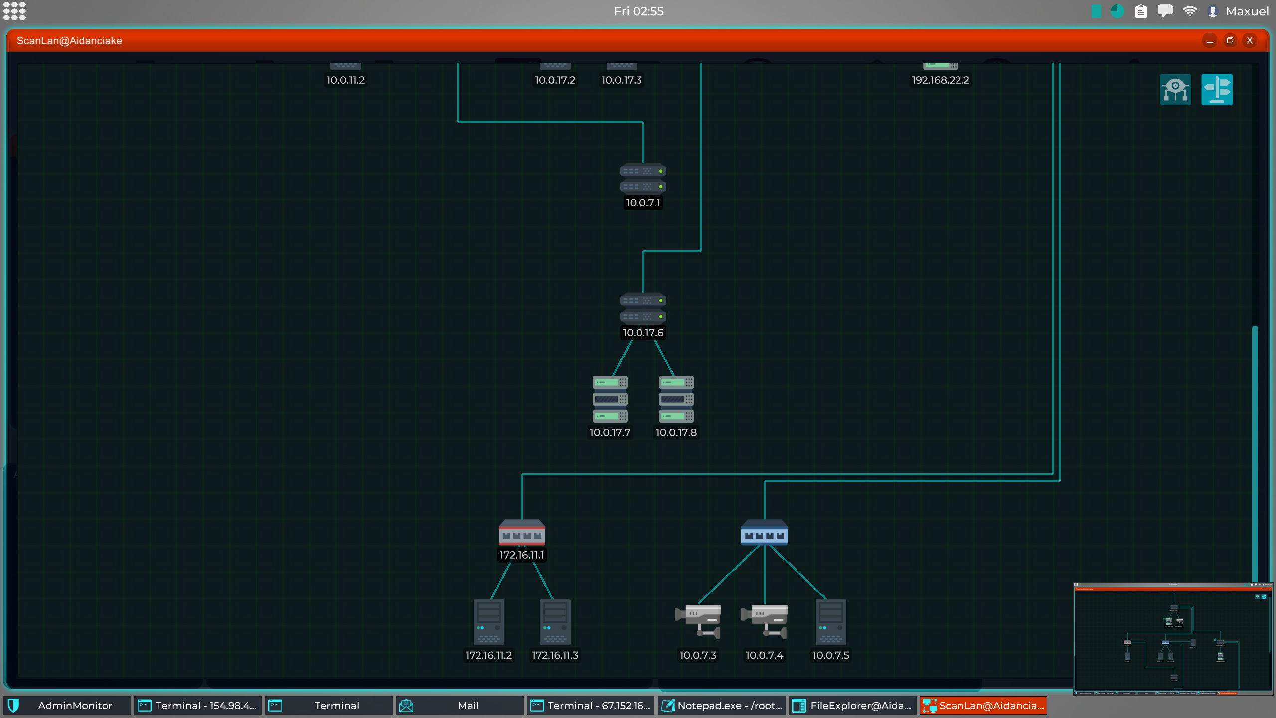
Task: Select the server rack 10.0.17.8
Action: [x=676, y=399]
